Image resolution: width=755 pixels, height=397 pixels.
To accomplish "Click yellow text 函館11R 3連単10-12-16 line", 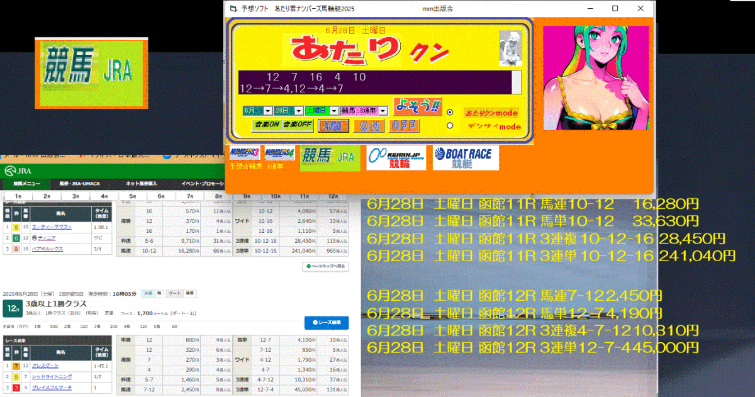I will coord(551,255).
